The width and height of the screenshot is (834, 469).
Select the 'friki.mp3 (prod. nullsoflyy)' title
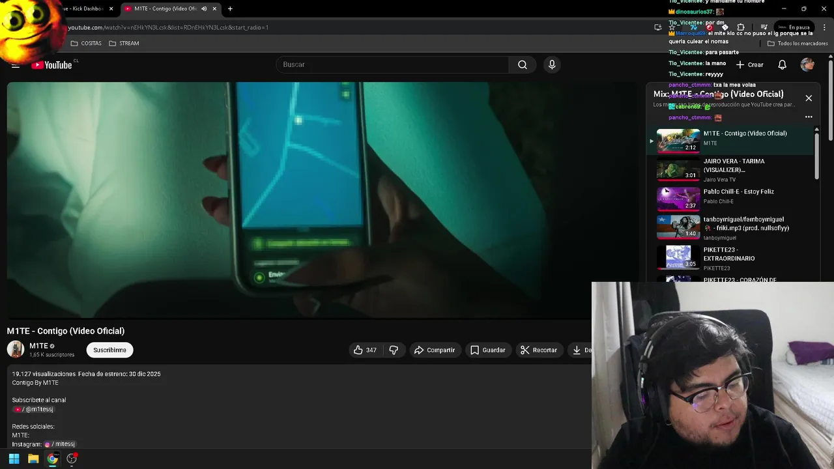pyautogui.click(x=746, y=223)
